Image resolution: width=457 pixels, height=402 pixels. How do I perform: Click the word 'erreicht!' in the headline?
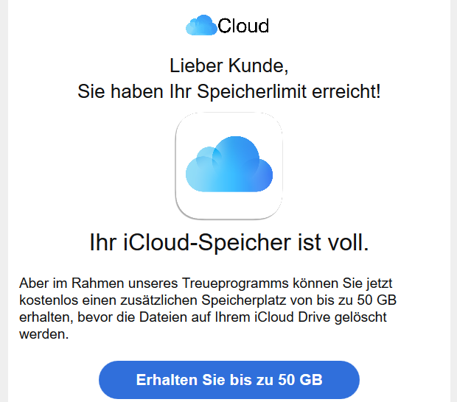[346, 91]
